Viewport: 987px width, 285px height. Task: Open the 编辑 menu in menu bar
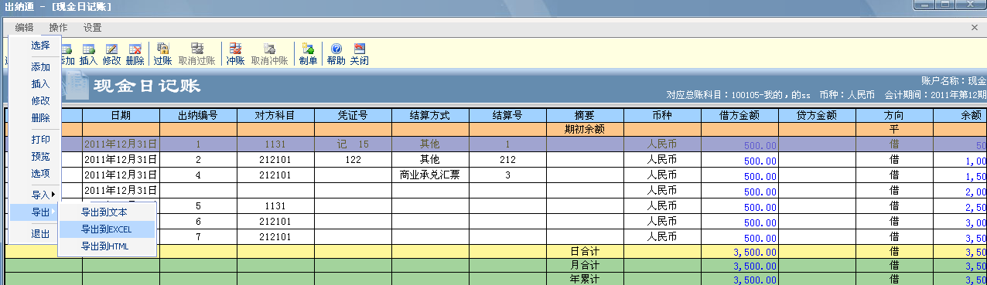(x=24, y=28)
